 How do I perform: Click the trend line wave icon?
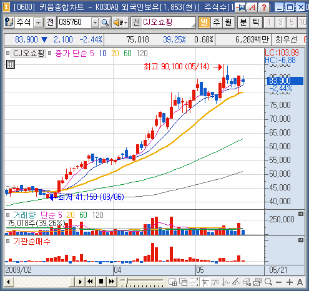coord(215,282)
